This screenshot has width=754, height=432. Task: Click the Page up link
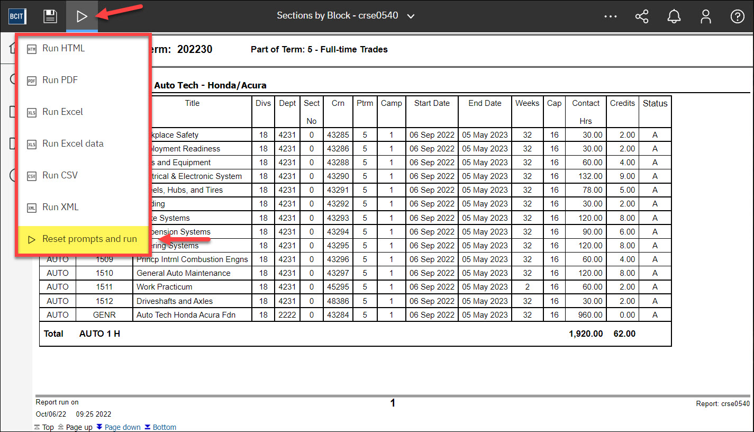(79, 427)
